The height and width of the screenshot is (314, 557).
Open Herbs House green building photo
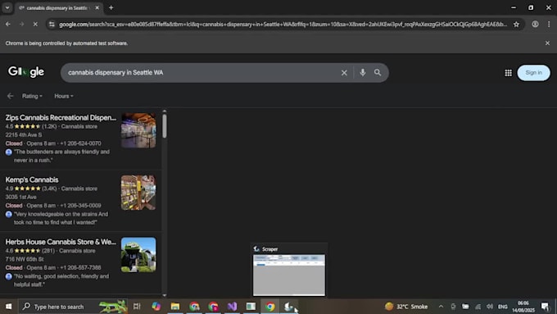click(x=138, y=255)
